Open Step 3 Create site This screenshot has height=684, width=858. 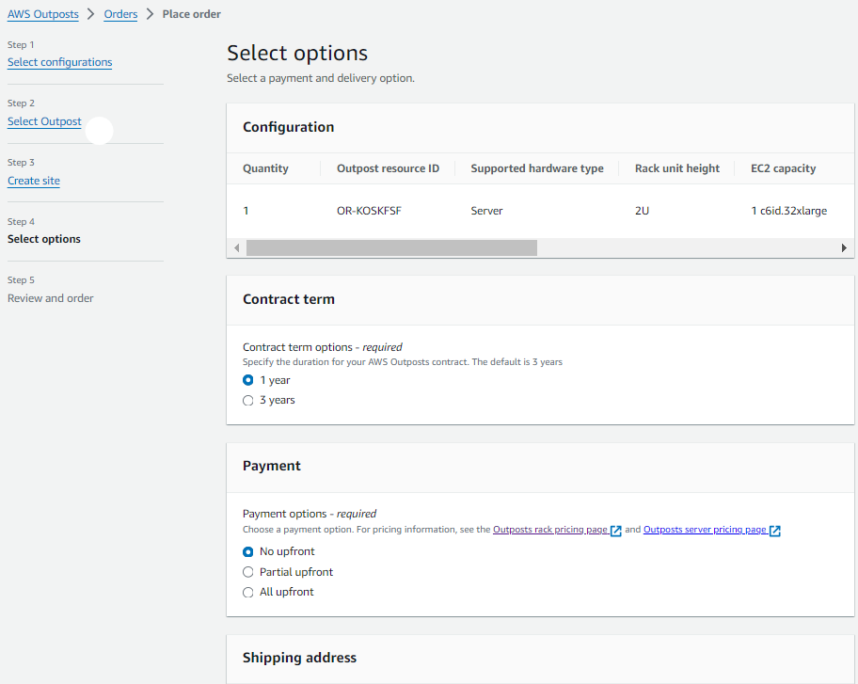34,181
